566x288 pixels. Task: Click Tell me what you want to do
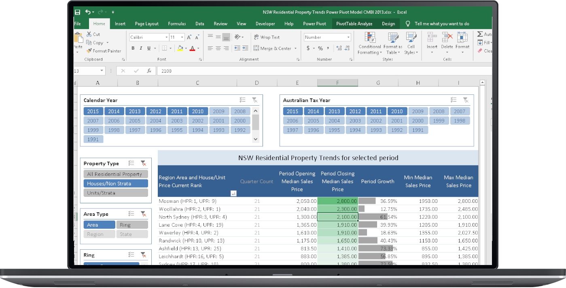click(442, 24)
